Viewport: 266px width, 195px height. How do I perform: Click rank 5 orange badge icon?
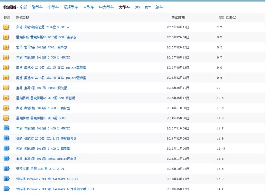(x=6, y=67)
